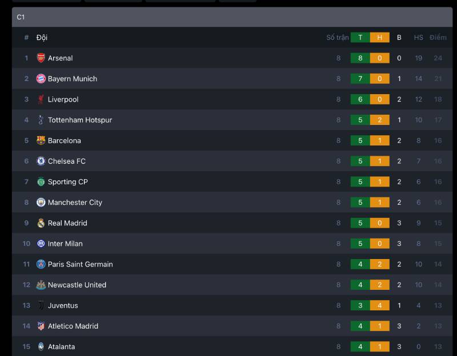Click the Real Madrid crest icon
The width and height of the screenshot is (457, 356).
click(x=41, y=223)
